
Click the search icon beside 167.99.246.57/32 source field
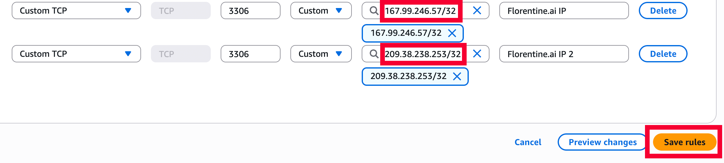pos(374,11)
